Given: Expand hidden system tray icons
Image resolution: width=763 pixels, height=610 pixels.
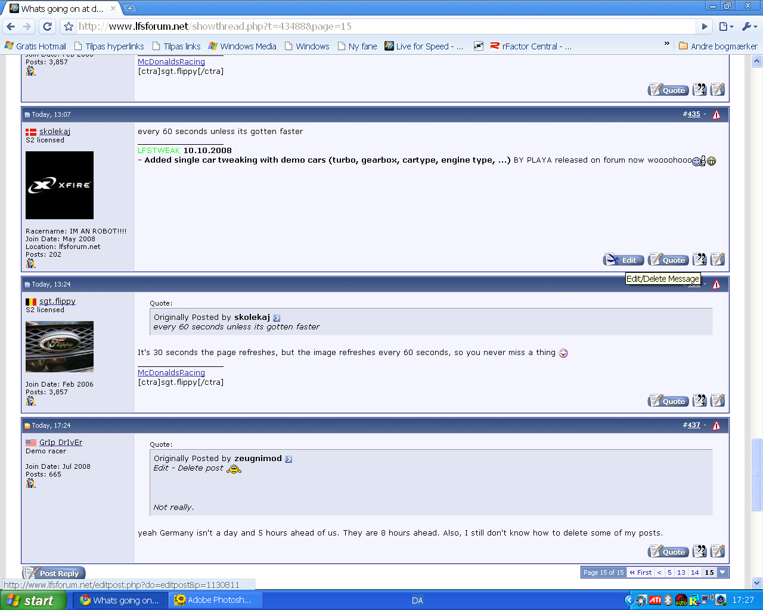Looking at the screenshot, I should (629, 600).
